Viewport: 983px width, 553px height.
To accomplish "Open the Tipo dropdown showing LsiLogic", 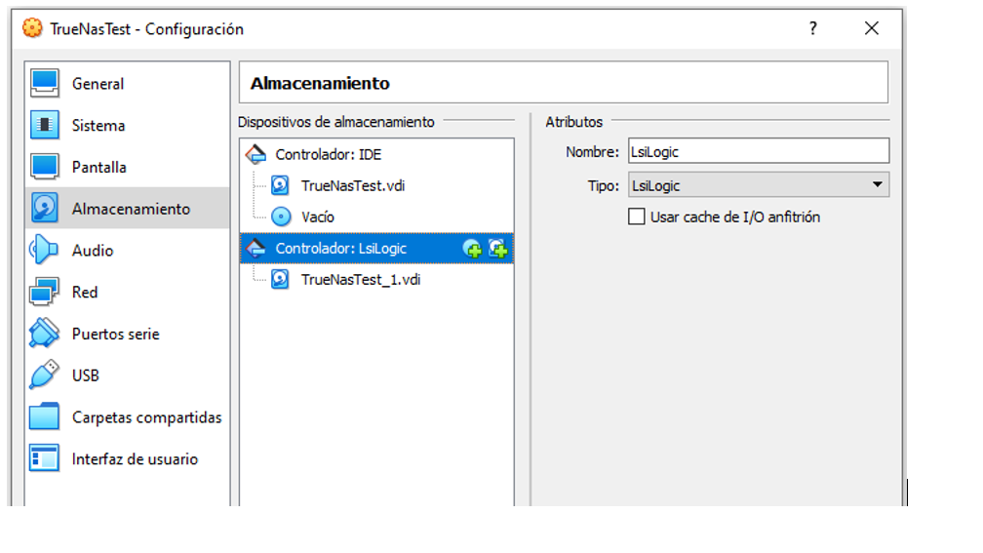I will (759, 185).
